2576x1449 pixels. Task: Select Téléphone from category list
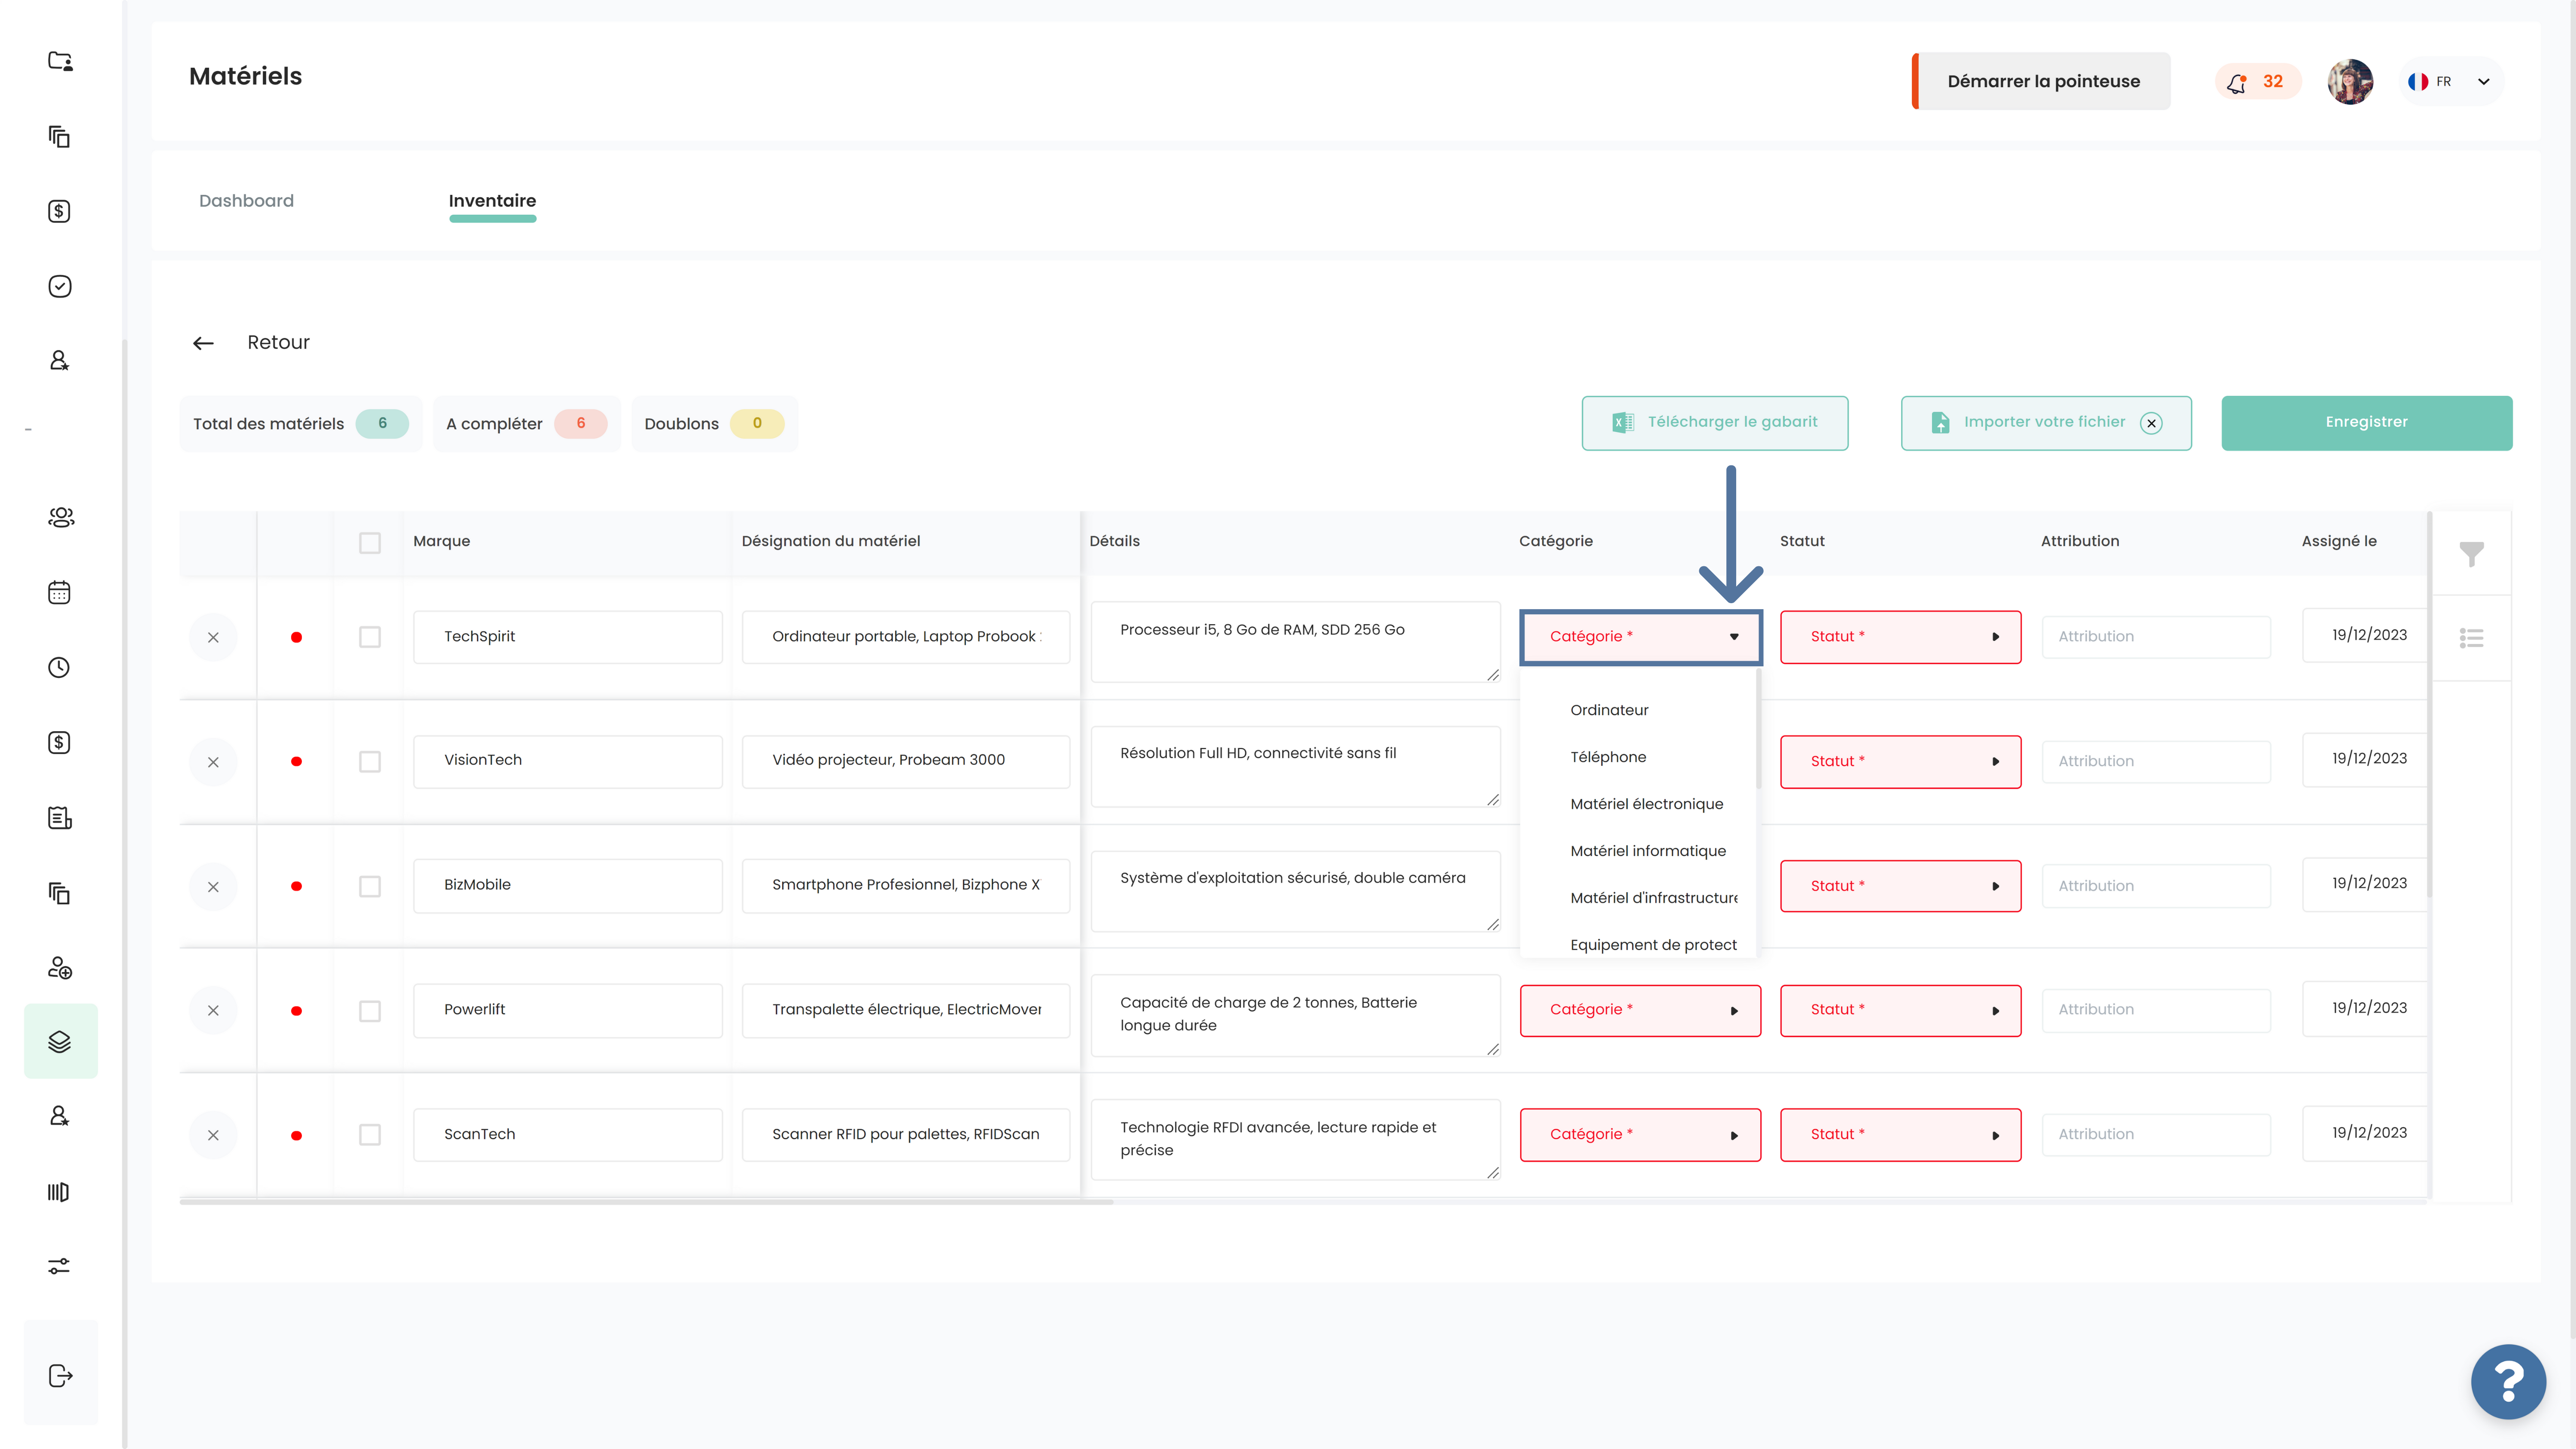1608,757
